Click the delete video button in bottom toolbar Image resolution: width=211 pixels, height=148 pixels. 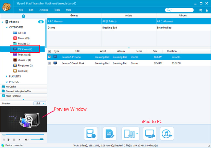[91, 134]
